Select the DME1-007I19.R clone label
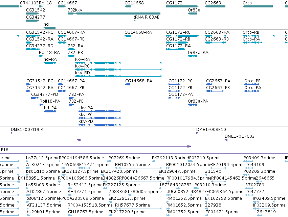The width and height of the screenshot is (288, 217). coord(27,130)
